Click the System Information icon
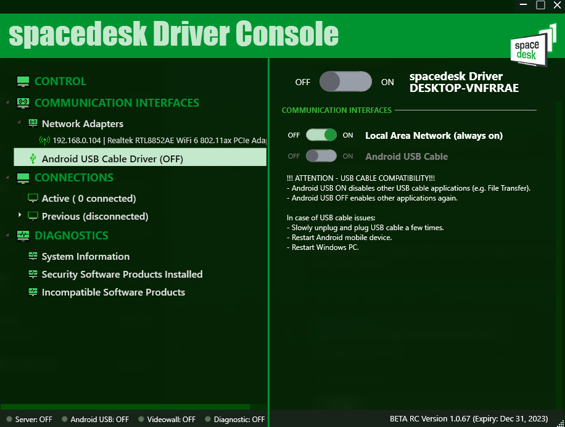 (x=33, y=256)
